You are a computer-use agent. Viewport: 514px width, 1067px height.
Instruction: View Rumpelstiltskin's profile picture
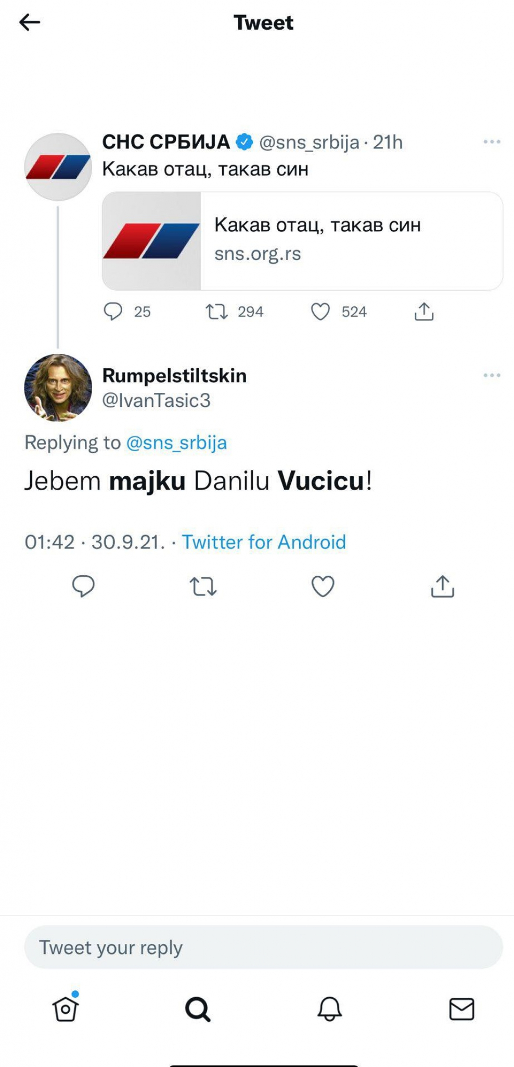(x=57, y=388)
